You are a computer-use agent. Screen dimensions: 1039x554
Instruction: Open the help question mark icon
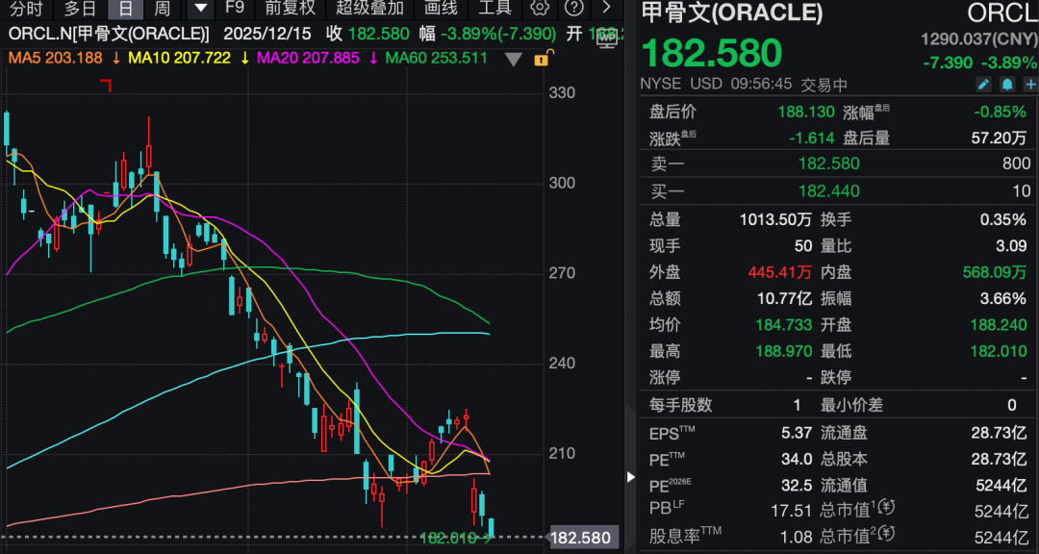pyautogui.click(x=573, y=8)
